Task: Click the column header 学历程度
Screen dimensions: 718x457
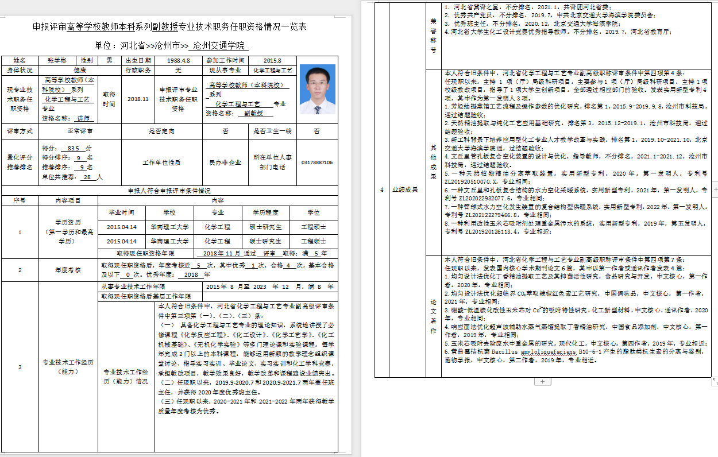Action: coord(265,212)
